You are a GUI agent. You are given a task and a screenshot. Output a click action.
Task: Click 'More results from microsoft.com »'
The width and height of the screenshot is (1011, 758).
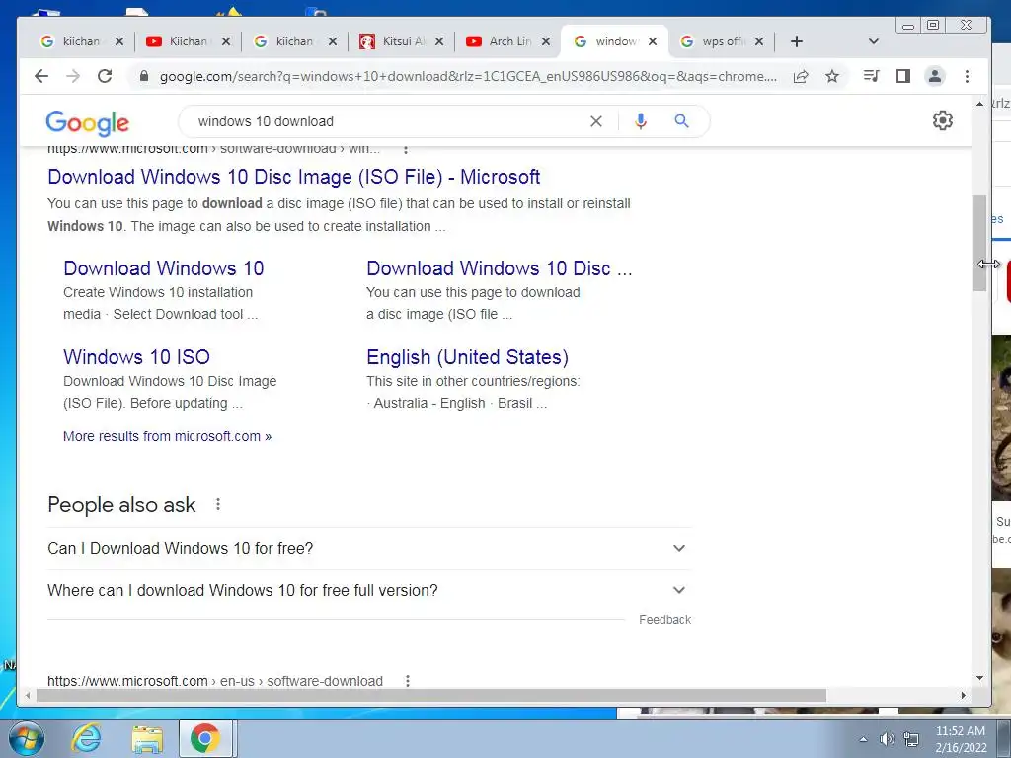tap(168, 436)
